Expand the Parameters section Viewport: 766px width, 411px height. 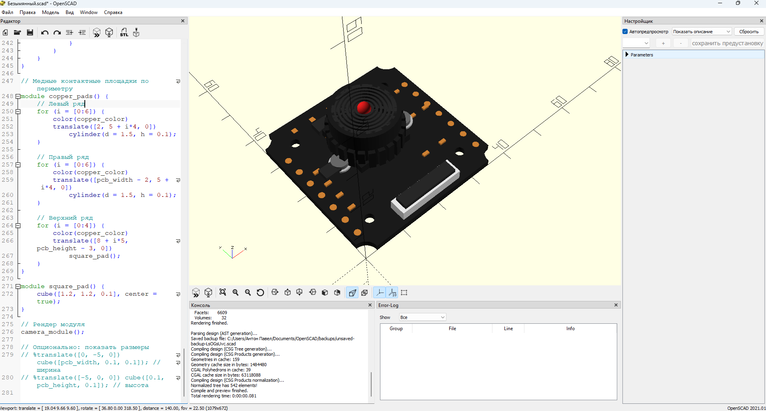pyautogui.click(x=627, y=54)
